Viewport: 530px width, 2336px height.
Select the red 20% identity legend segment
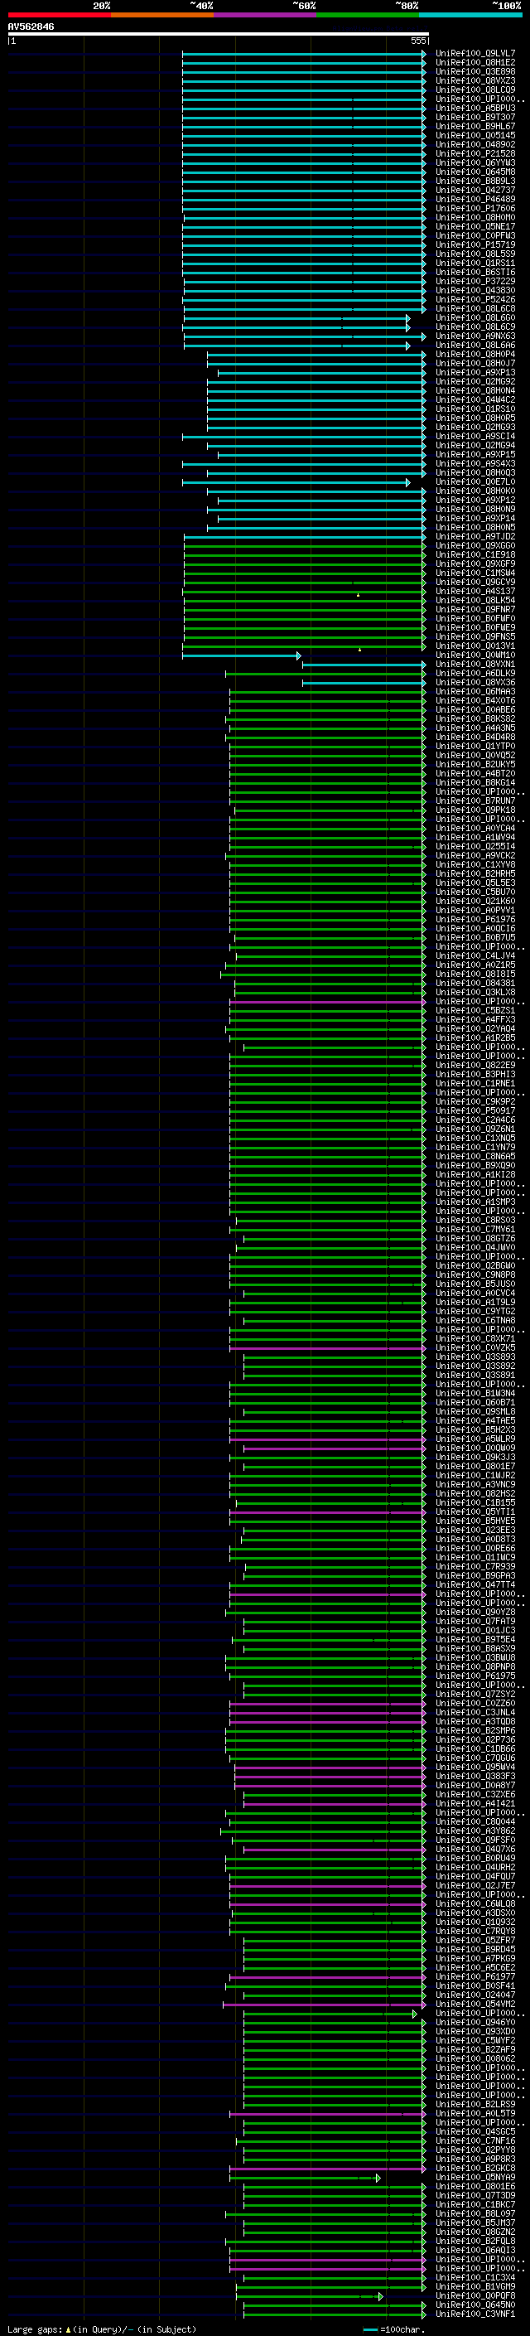(x=59, y=15)
